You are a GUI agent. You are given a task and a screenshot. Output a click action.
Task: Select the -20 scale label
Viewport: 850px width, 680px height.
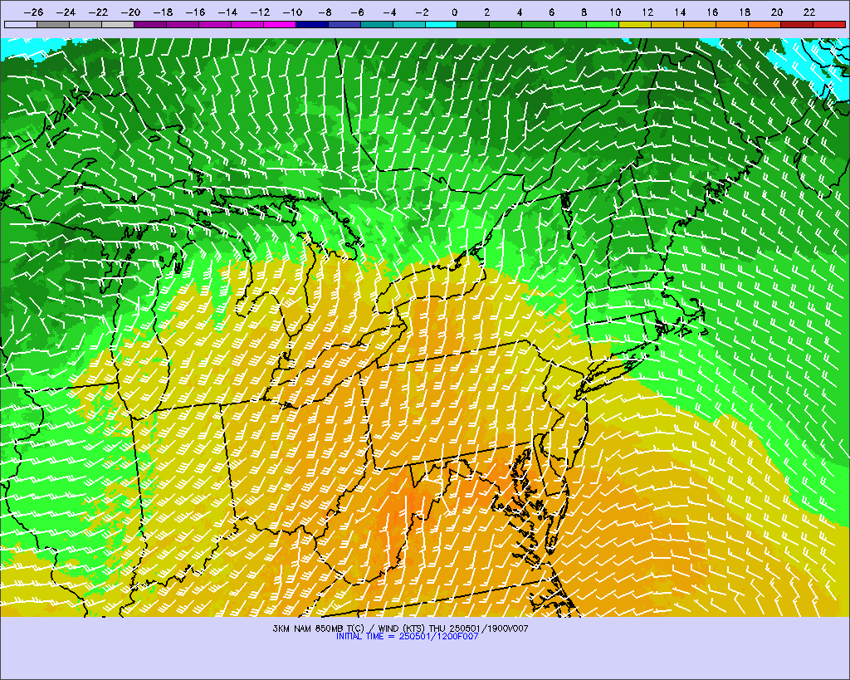(x=130, y=12)
